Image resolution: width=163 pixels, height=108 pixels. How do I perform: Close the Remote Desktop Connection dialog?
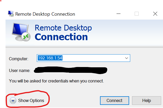click(155, 14)
